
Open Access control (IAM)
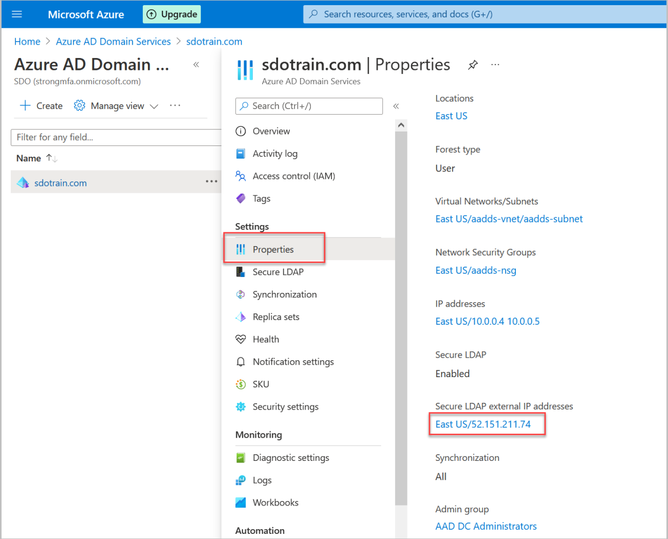pyautogui.click(x=293, y=176)
